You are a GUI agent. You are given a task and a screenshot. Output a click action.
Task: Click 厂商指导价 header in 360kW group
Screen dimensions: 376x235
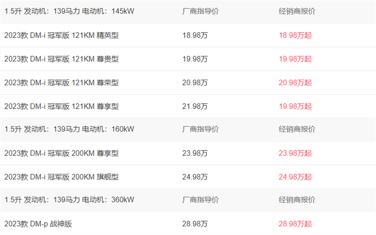pos(200,200)
